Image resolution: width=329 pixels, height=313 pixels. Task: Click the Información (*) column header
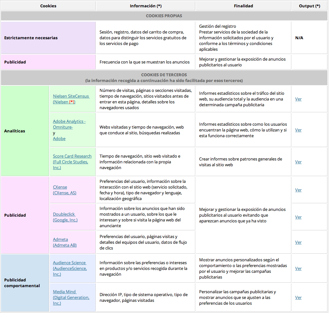[x=146, y=6]
